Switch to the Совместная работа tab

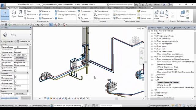click(x=97, y=8)
